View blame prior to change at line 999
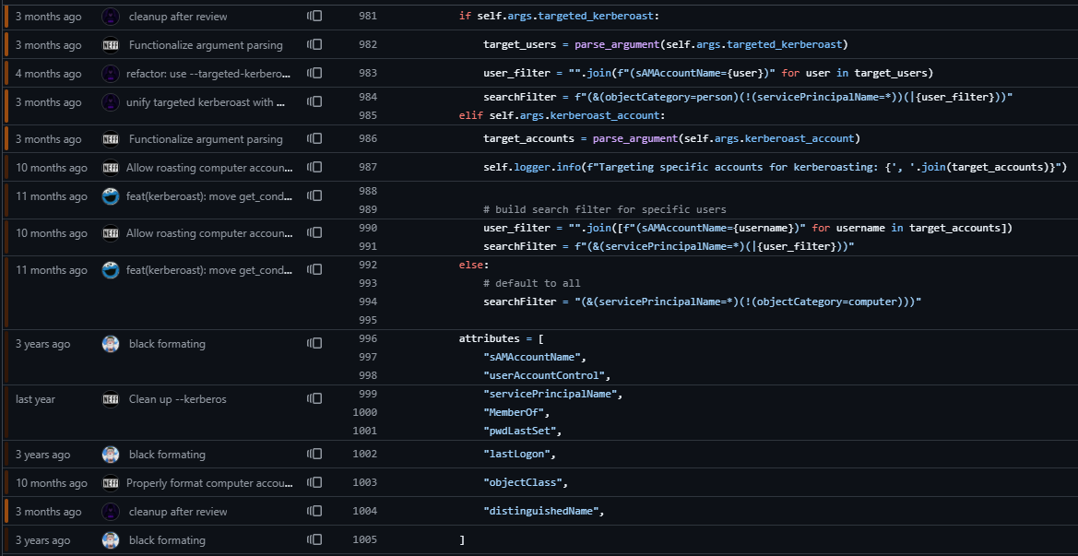 pos(314,398)
